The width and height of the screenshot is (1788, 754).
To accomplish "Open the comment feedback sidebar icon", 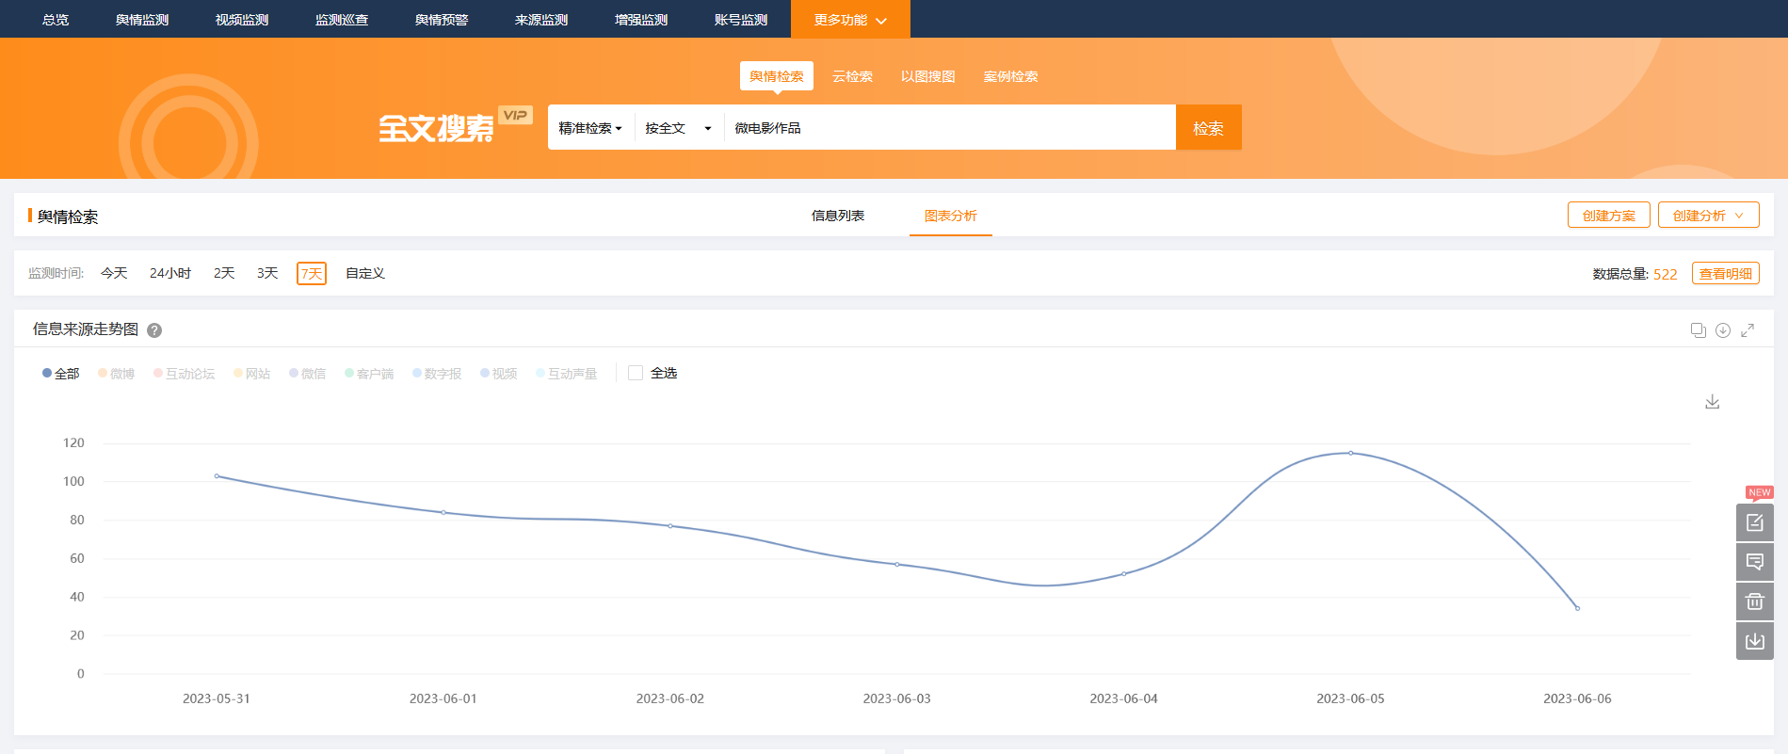I will point(1754,562).
